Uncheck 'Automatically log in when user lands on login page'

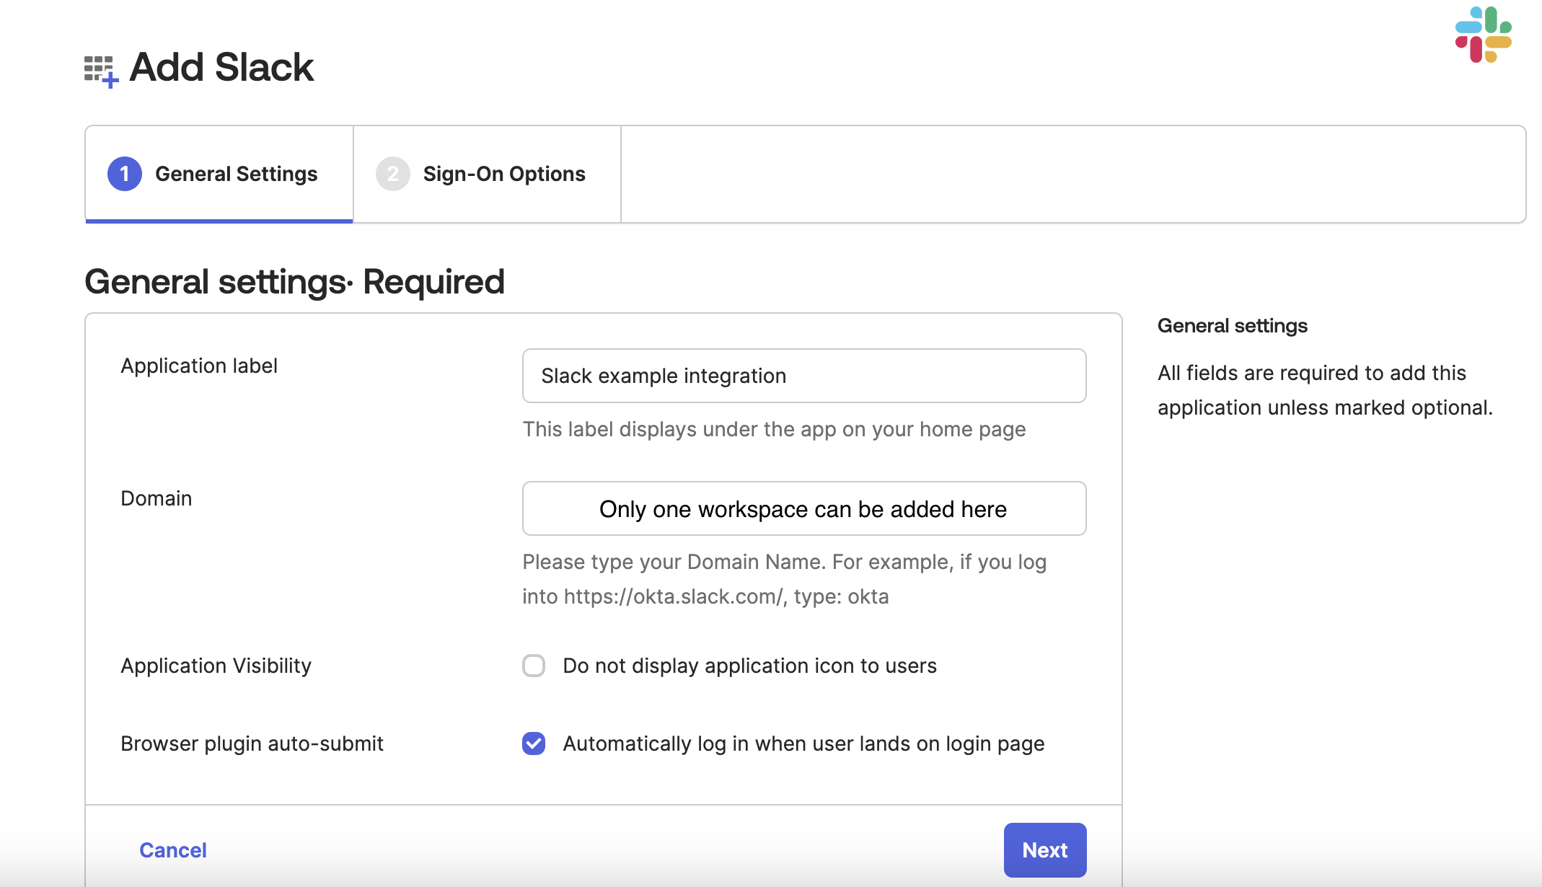pyautogui.click(x=532, y=743)
